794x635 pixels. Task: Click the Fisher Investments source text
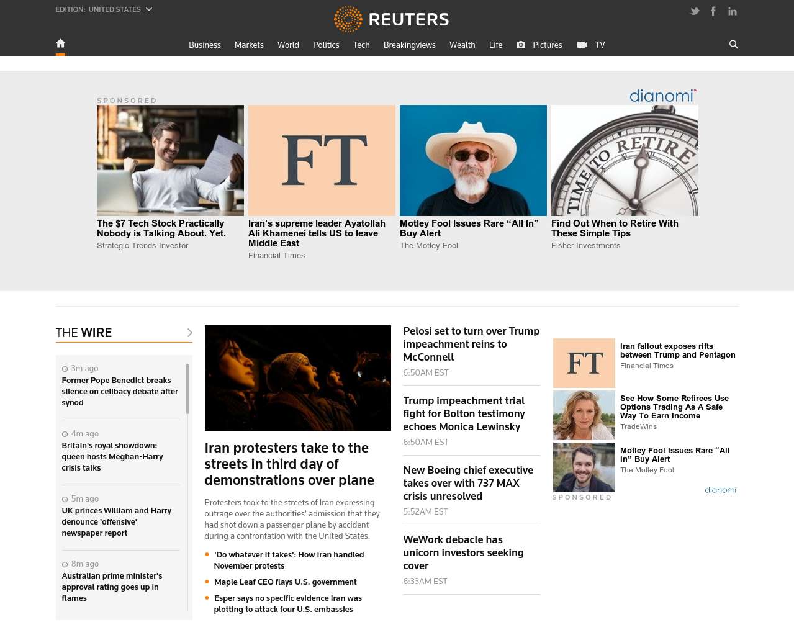point(585,246)
